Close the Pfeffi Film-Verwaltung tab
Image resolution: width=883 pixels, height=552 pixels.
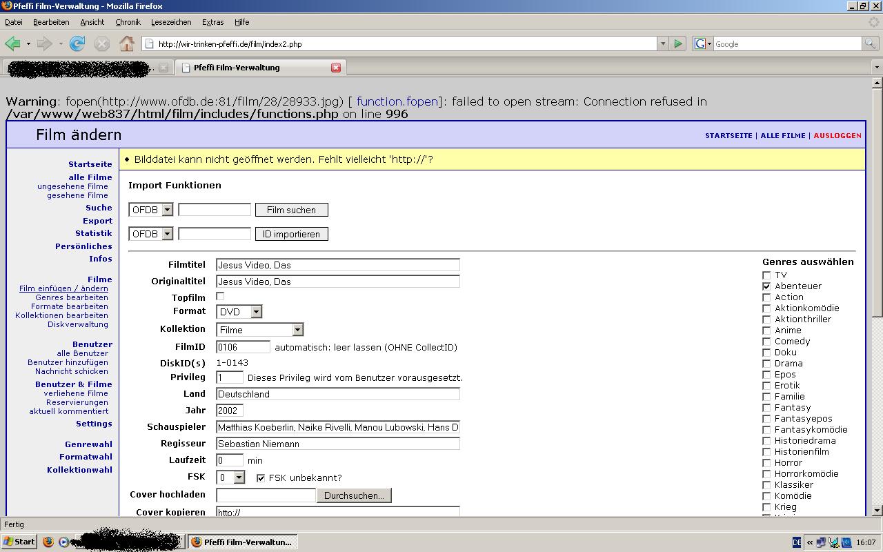coord(336,68)
